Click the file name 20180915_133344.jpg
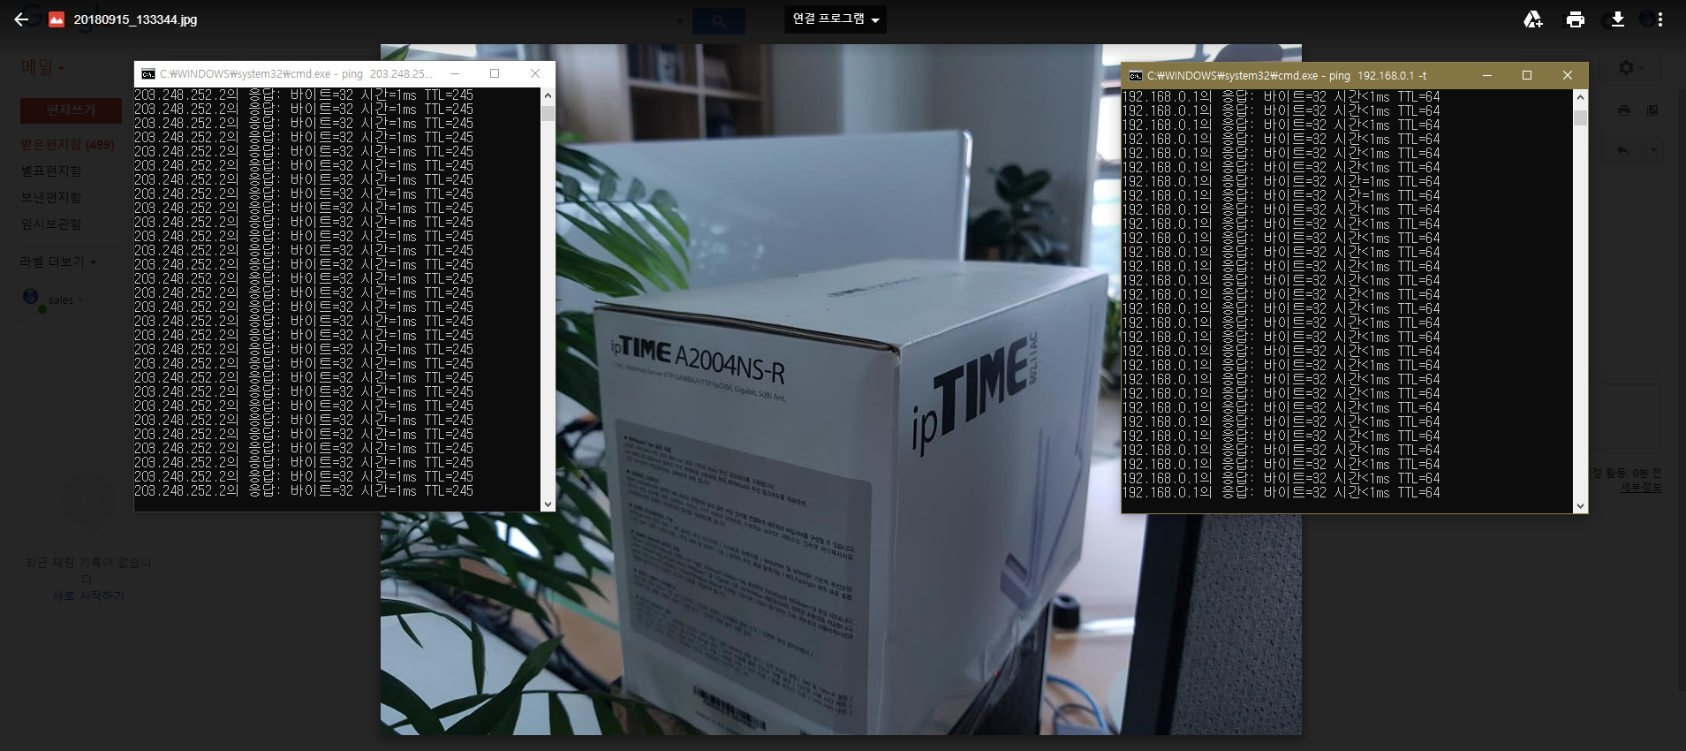This screenshot has width=1686, height=751. pyautogui.click(x=135, y=19)
